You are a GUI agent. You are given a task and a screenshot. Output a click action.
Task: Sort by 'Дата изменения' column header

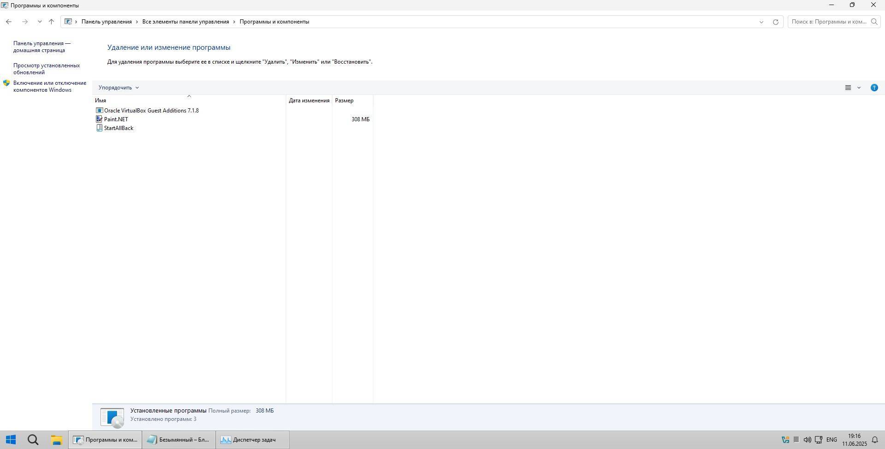[x=309, y=100]
